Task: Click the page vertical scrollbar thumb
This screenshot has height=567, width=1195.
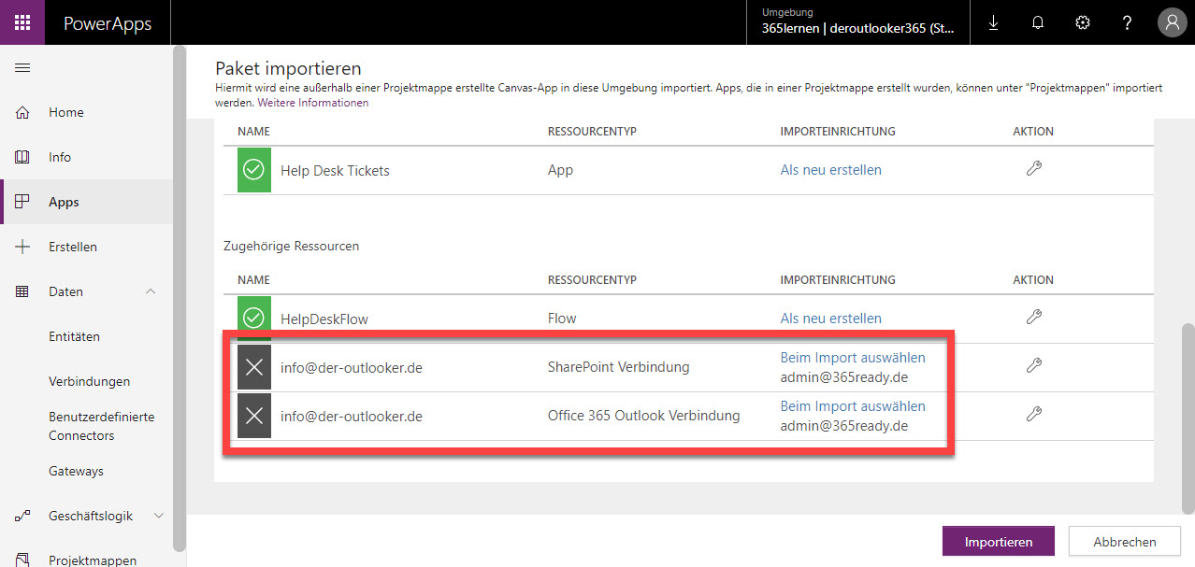Action: [x=1188, y=418]
